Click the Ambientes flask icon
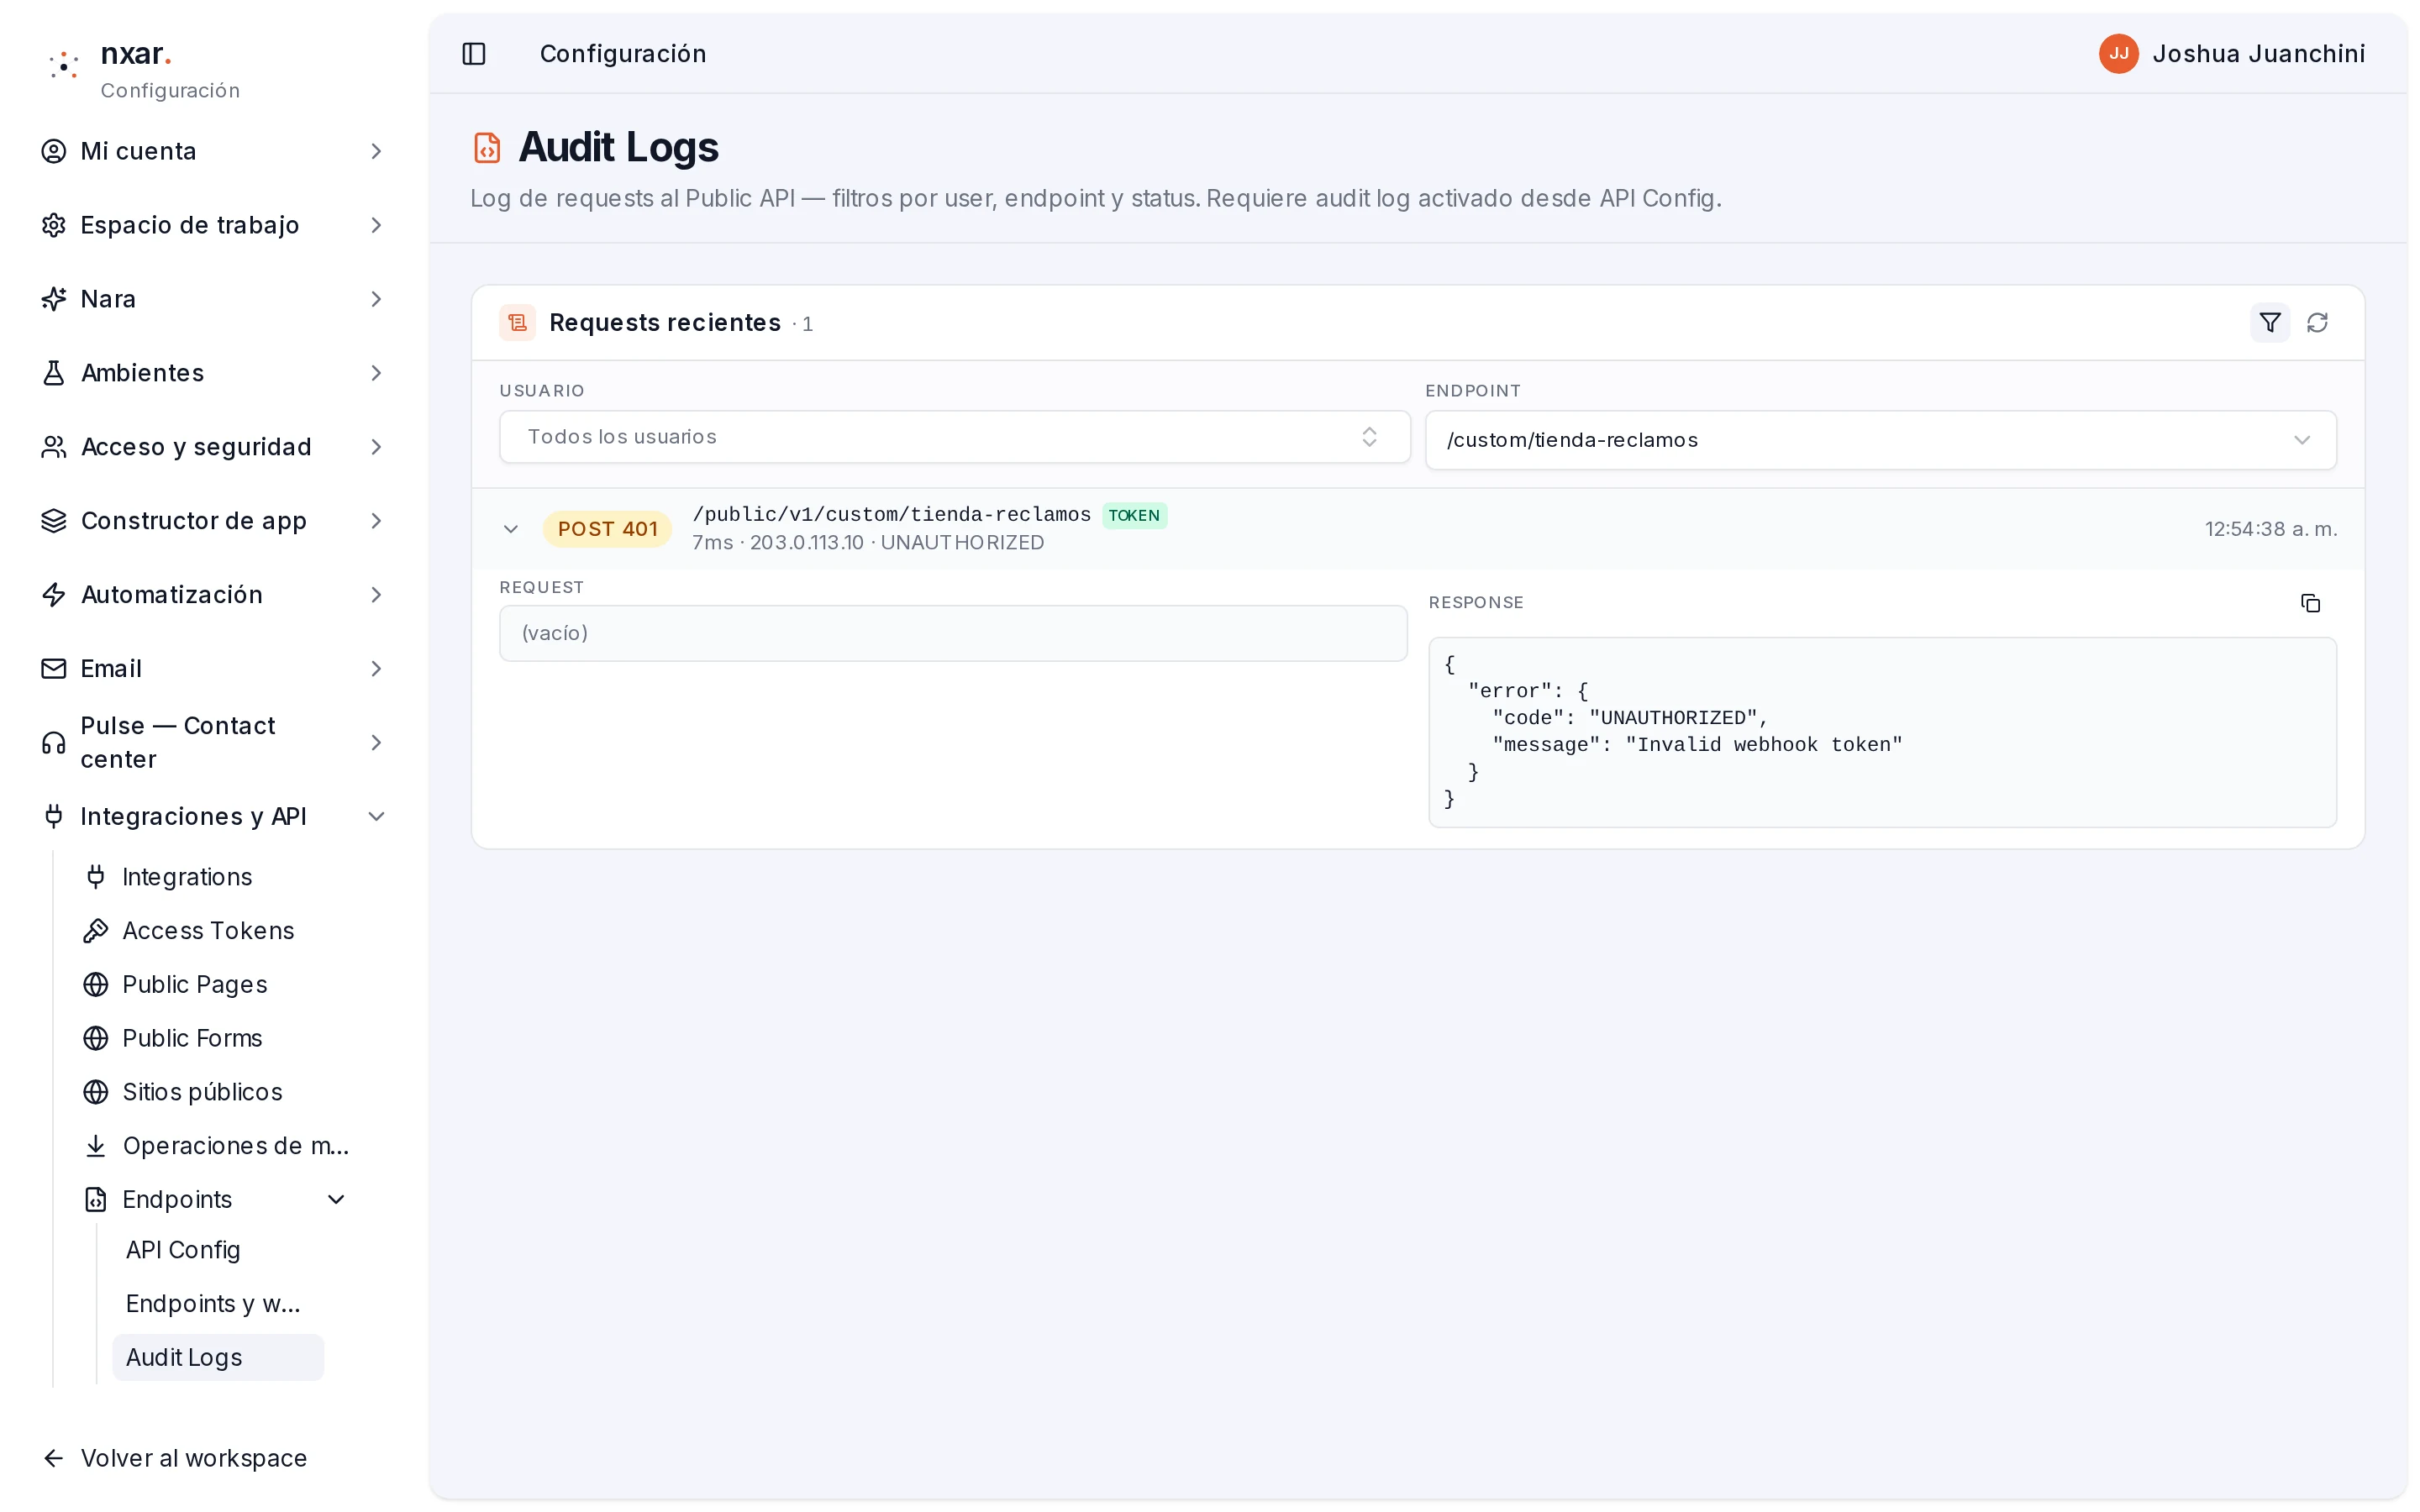 (53, 373)
